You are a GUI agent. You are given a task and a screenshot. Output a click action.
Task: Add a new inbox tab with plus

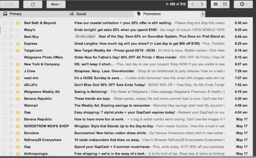pos(202,14)
